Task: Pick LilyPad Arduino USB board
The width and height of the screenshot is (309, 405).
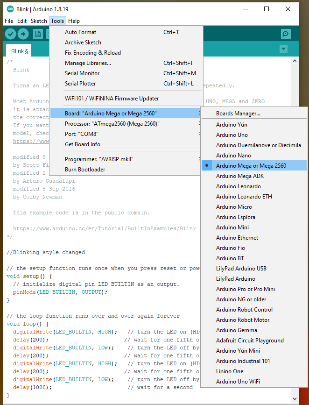Action: click(x=254, y=269)
